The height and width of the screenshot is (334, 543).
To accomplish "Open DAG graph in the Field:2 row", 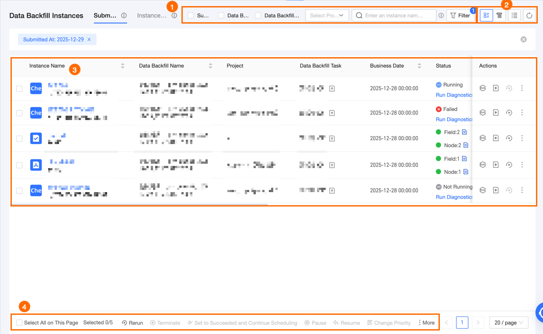I will pos(483,138).
